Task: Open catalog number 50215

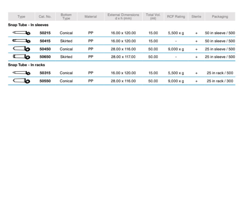Action: point(45,33)
